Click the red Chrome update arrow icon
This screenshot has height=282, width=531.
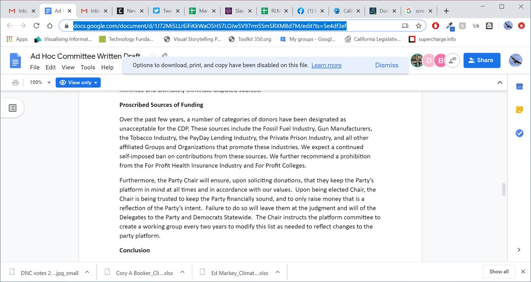[522, 26]
